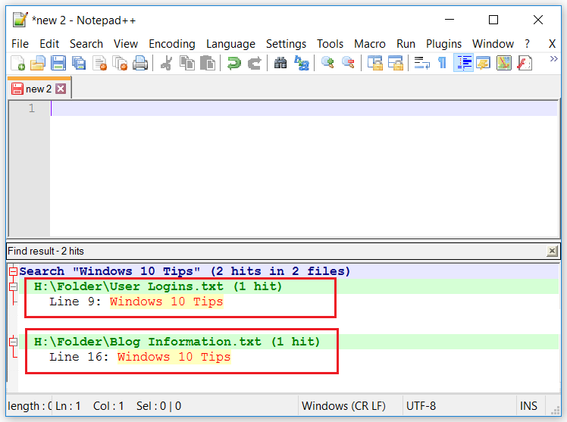
Task: Click the Zoom In magnifier icon
Action: pyautogui.click(x=327, y=63)
